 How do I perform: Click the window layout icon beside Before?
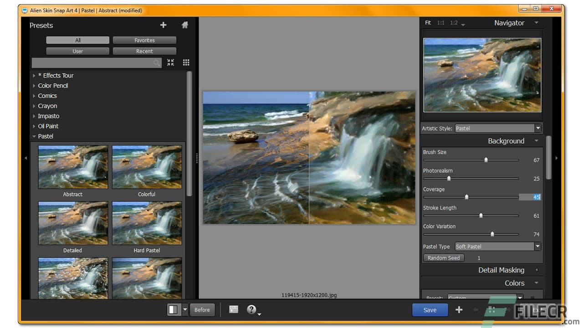[x=234, y=310]
